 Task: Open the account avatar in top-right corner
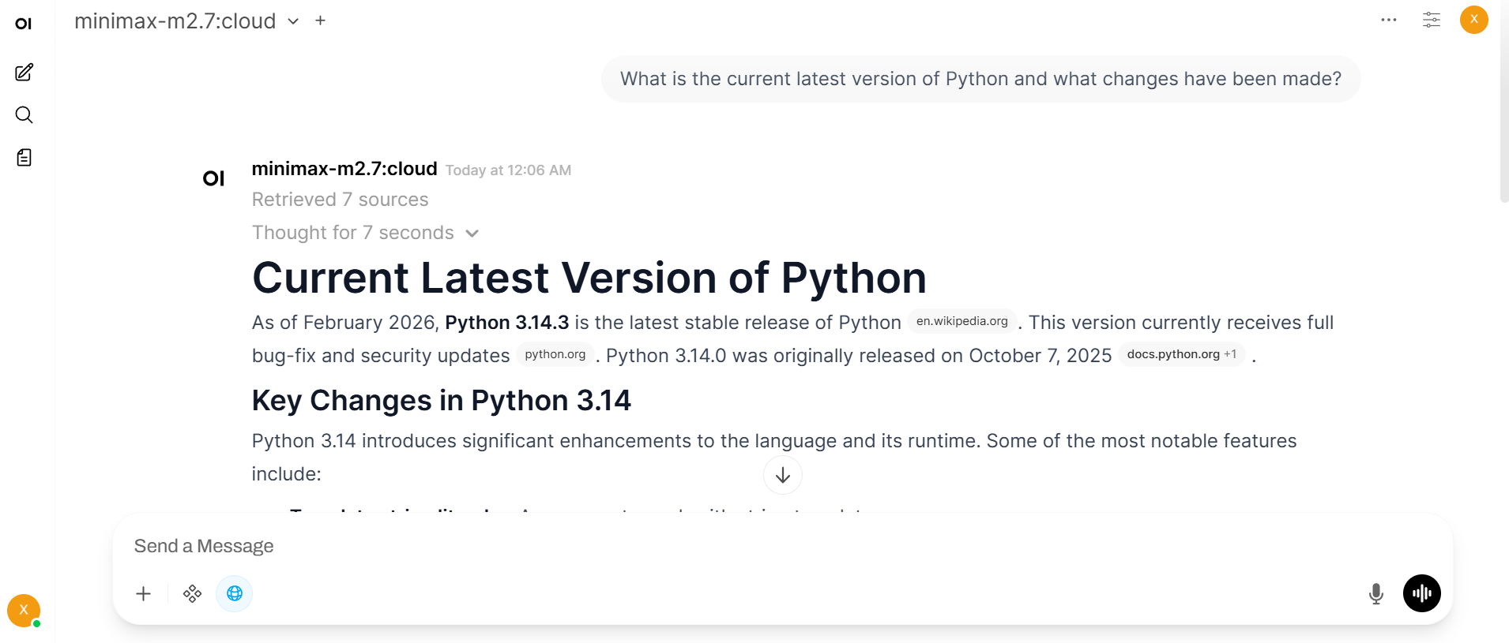(1474, 20)
